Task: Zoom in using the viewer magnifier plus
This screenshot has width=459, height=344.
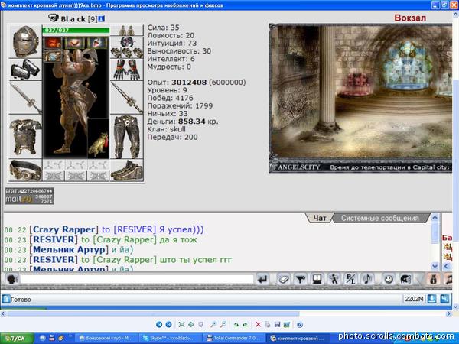Action: click(213, 324)
